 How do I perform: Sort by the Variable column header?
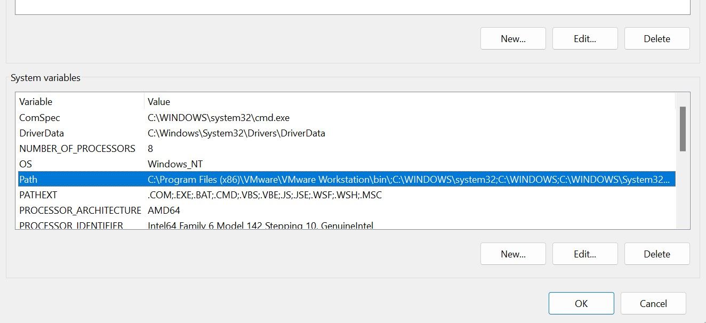pos(80,101)
